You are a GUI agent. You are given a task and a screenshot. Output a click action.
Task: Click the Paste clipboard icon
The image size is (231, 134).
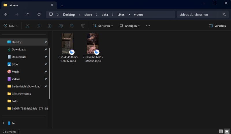50,26
